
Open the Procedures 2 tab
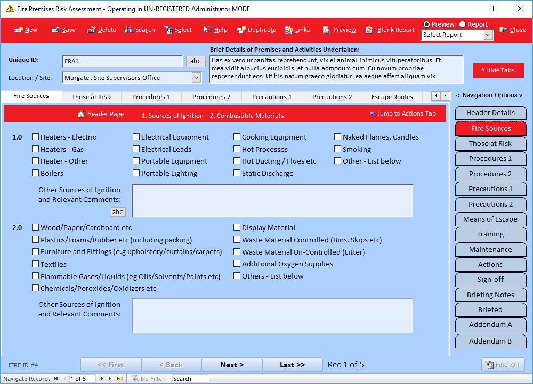[x=212, y=97]
